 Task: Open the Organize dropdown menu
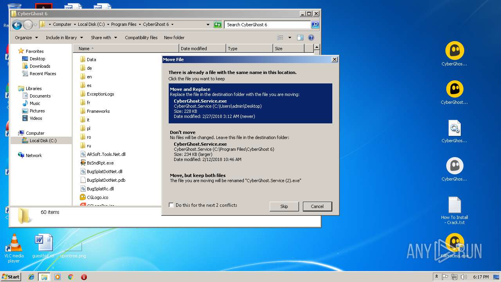27,38
